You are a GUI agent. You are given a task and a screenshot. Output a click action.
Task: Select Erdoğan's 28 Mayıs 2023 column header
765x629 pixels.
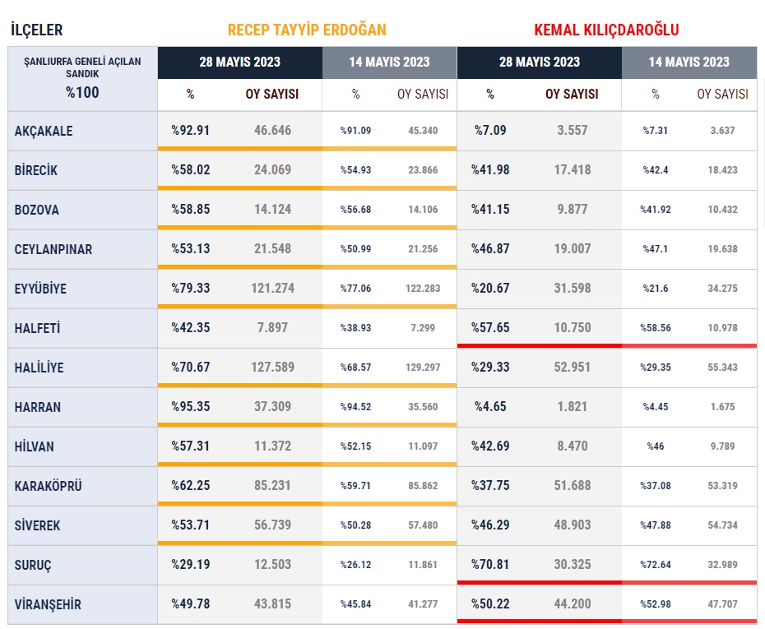pos(239,62)
